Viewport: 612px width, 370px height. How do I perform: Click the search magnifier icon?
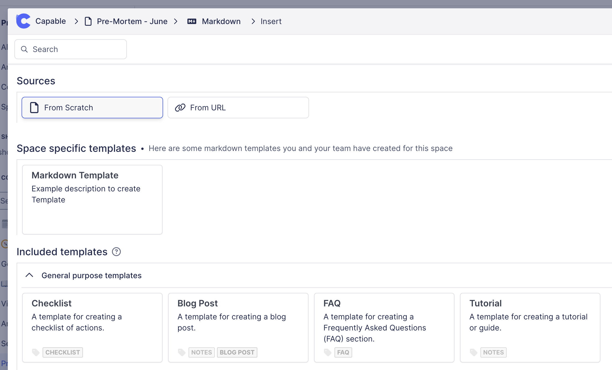(x=24, y=49)
